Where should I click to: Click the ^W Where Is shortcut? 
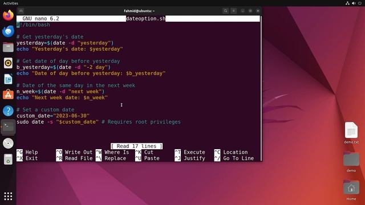tap(112, 152)
